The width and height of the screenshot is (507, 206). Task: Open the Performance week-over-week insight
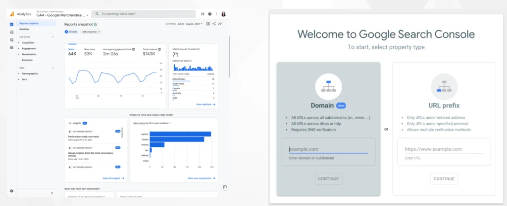click(x=94, y=136)
